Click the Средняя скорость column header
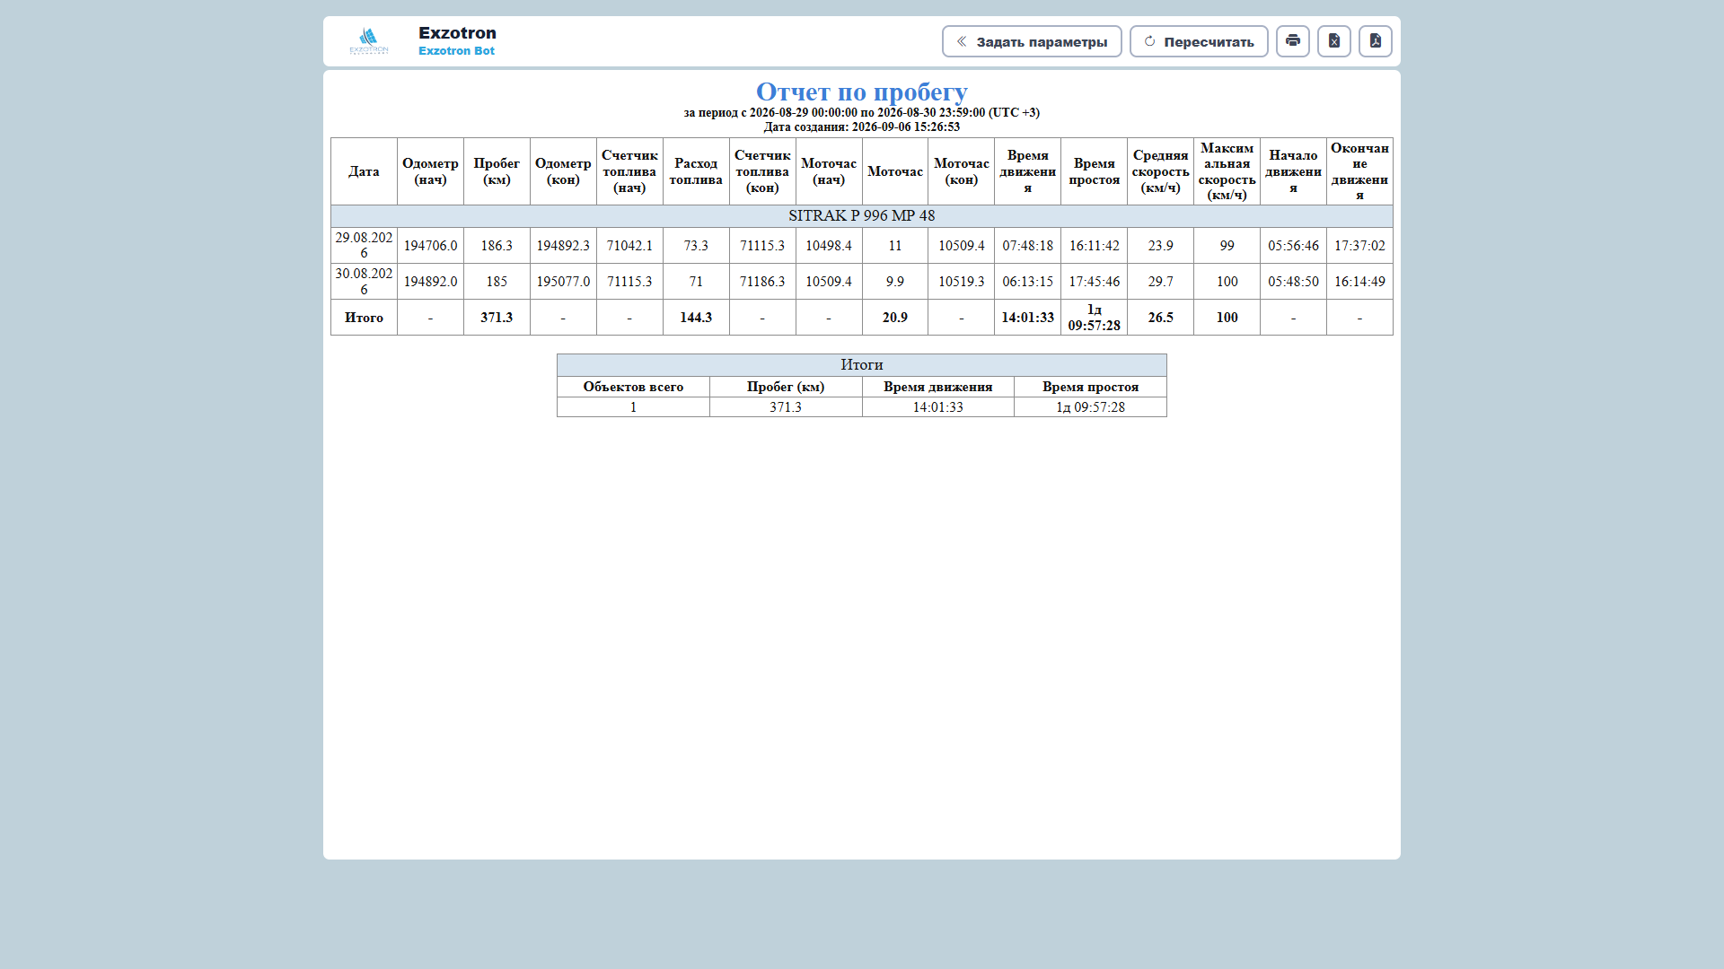The image size is (1724, 969). tap(1160, 171)
